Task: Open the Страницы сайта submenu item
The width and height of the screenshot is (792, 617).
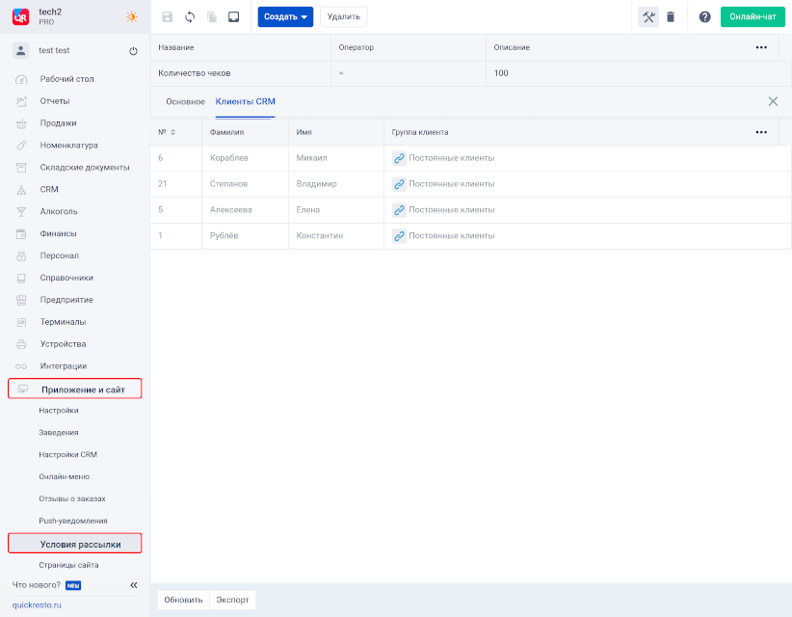Action: pyautogui.click(x=68, y=565)
